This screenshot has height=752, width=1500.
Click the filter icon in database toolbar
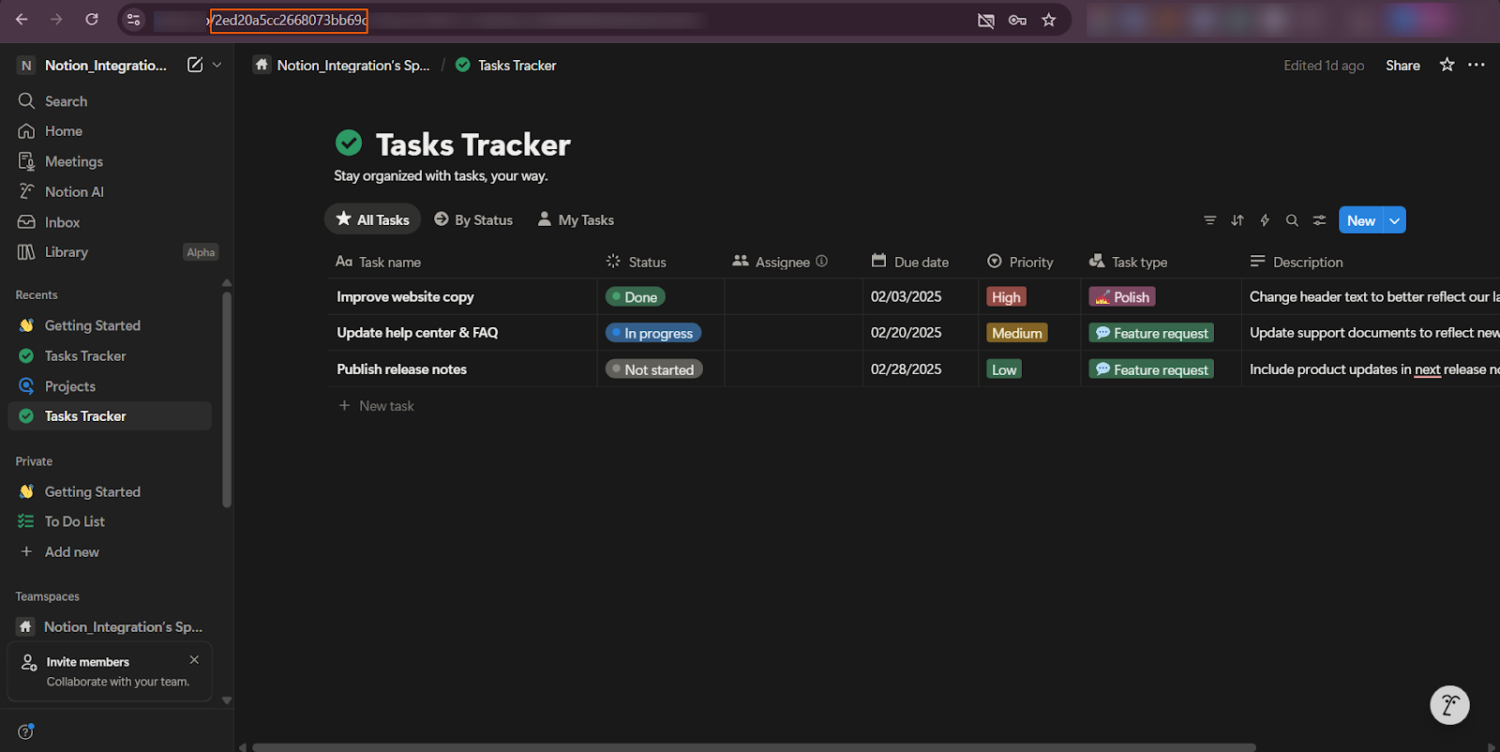pos(1210,220)
